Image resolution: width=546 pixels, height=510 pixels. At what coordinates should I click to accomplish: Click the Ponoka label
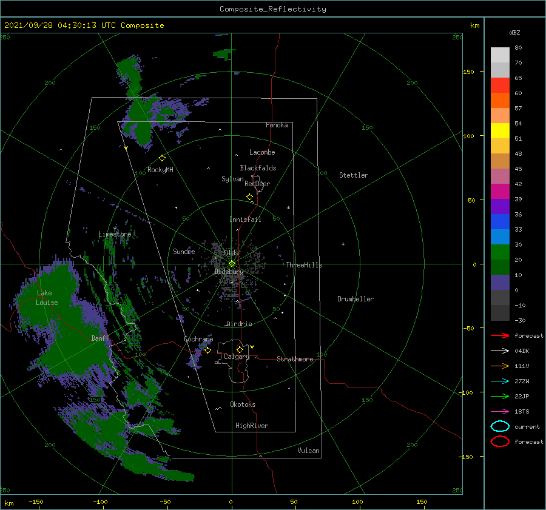coord(277,125)
